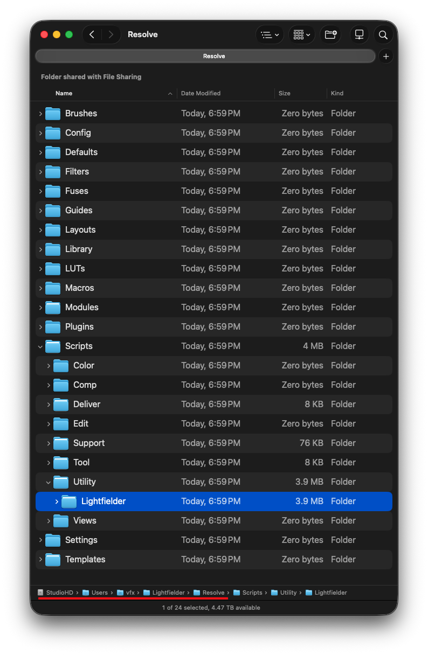The width and height of the screenshot is (428, 655).
Task: Select the Brushes folder icon
Action: [x=53, y=114]
